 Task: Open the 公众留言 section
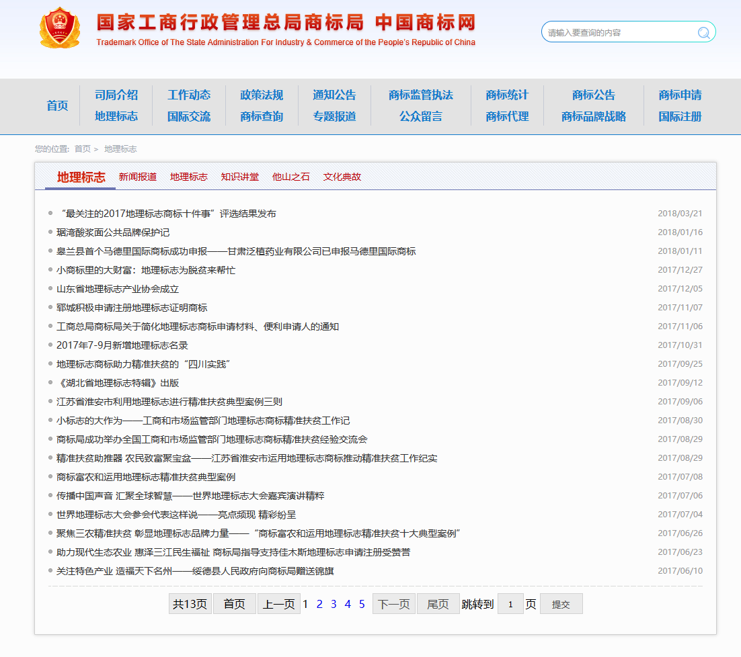pyautogui.click(x=420, y=116)
